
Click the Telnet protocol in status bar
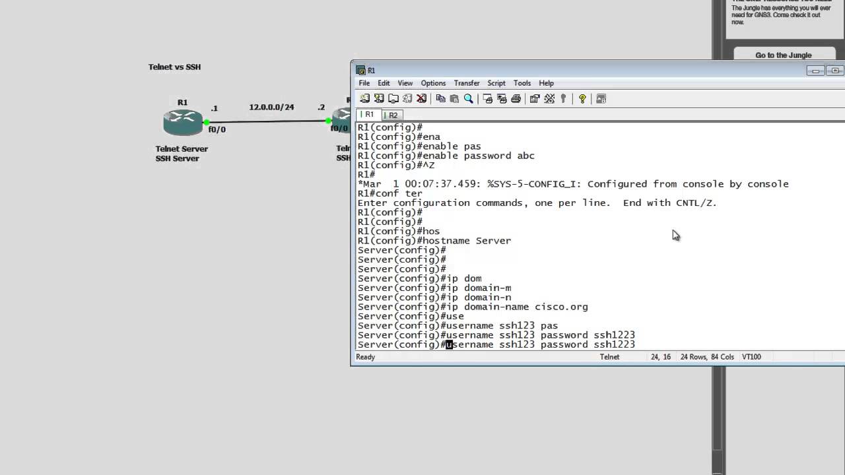point(609,357)
